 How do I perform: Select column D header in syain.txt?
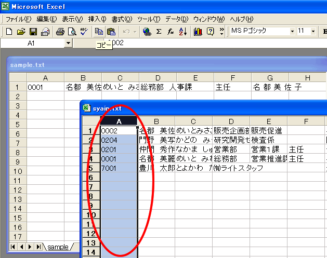[x=231, y=121]
